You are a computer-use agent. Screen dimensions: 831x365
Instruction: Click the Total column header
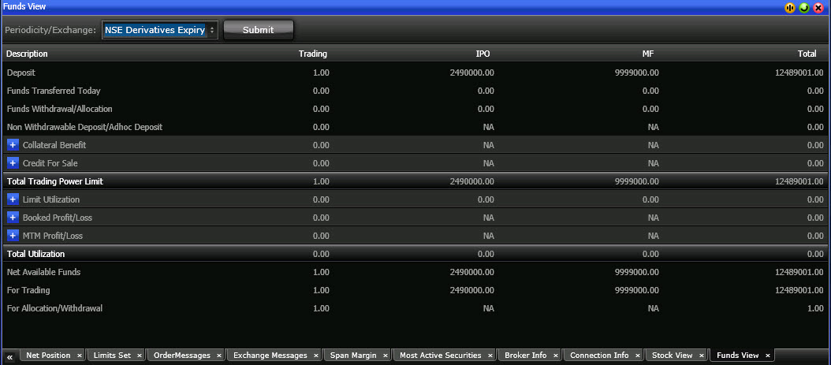807,54
